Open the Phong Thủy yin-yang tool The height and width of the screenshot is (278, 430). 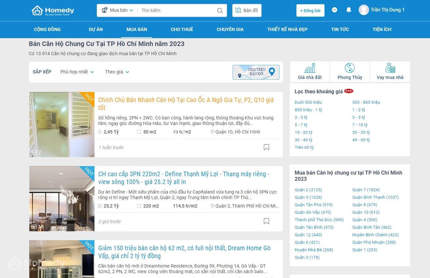pos(350,71)
